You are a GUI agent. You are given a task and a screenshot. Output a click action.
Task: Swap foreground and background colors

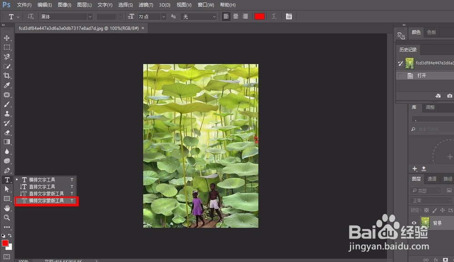click(10, 235)
